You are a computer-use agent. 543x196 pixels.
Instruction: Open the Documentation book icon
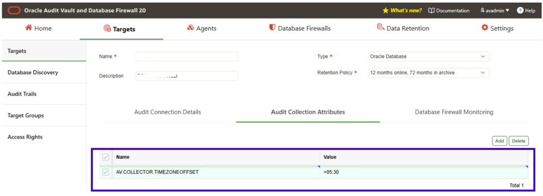[x=431, y=11]
